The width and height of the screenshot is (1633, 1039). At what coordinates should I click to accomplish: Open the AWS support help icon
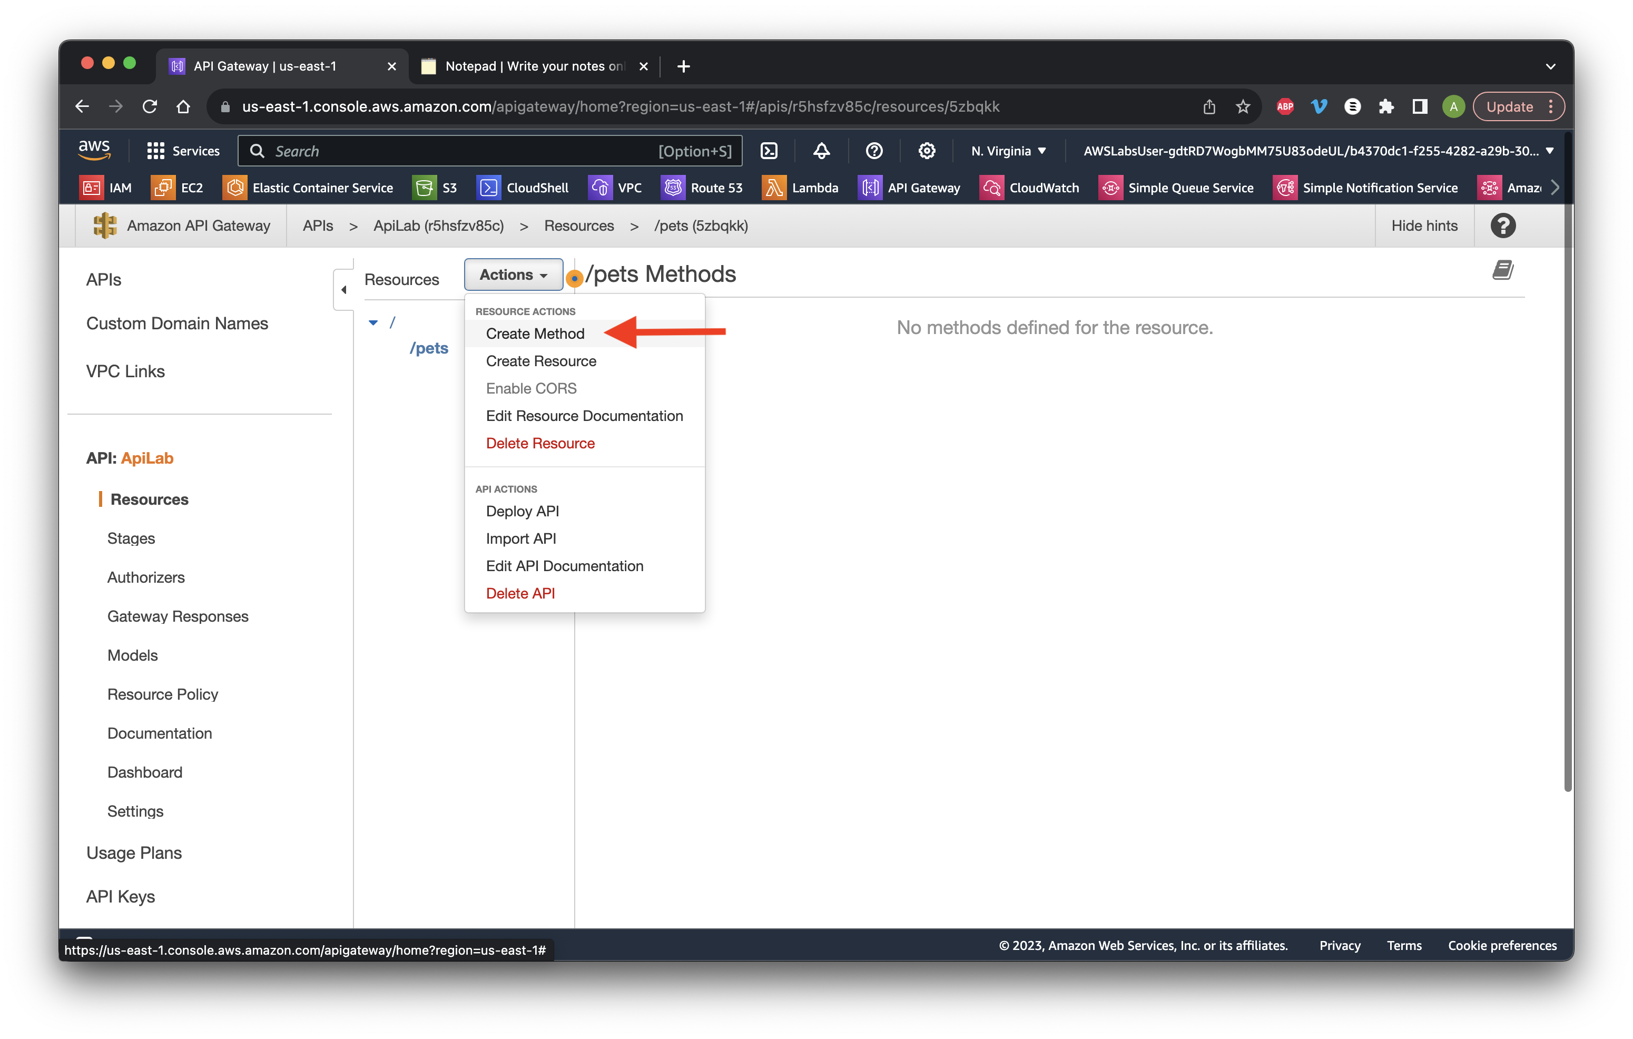[x=874, y=151]
